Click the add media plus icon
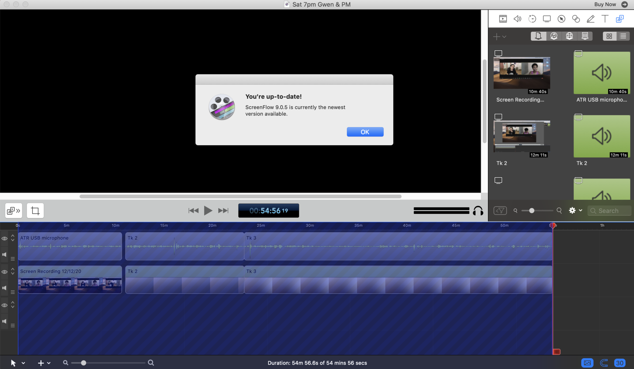Viewport: 634px width, 369px height. click(497, 36)
